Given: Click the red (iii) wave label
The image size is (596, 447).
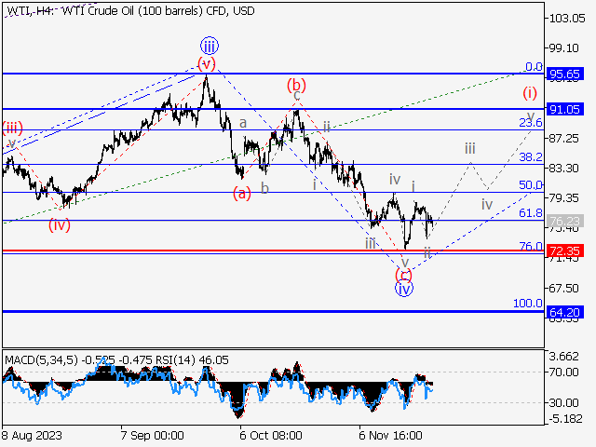Looking at the screenshot, I should click(x=12, y=128).
